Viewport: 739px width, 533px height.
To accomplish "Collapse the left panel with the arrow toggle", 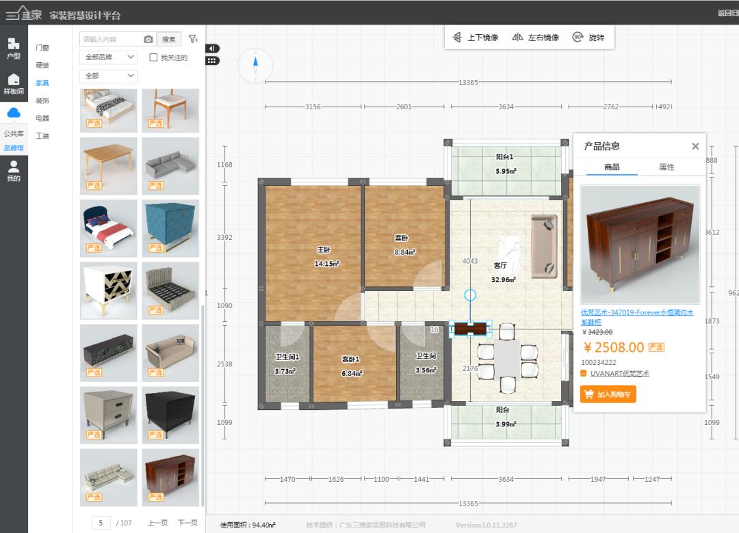I will point(212,49).
